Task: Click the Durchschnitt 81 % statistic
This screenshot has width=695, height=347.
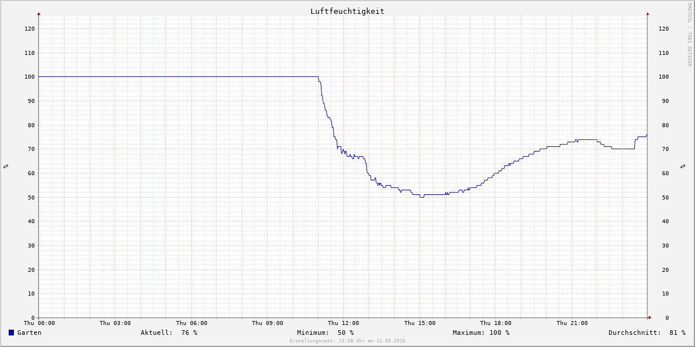Action: (x=646, y=333)
